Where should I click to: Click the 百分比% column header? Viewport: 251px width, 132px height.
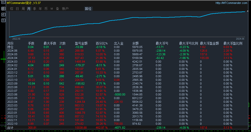pos(102,43)
